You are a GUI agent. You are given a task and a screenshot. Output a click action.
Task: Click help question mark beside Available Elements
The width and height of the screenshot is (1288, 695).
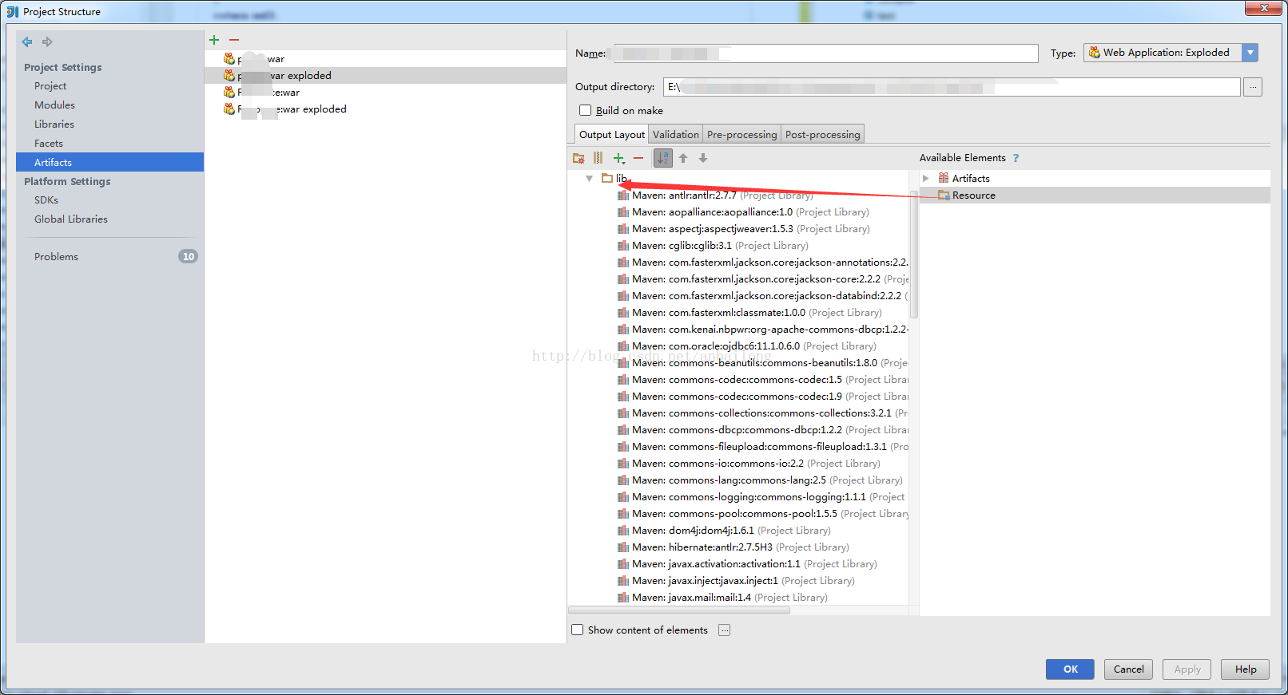pyautogui.click(x=1016, y=158)
